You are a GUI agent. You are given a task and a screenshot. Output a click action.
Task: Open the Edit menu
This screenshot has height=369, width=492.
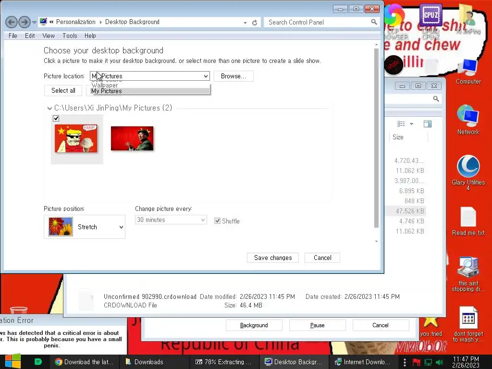[30, 36]
